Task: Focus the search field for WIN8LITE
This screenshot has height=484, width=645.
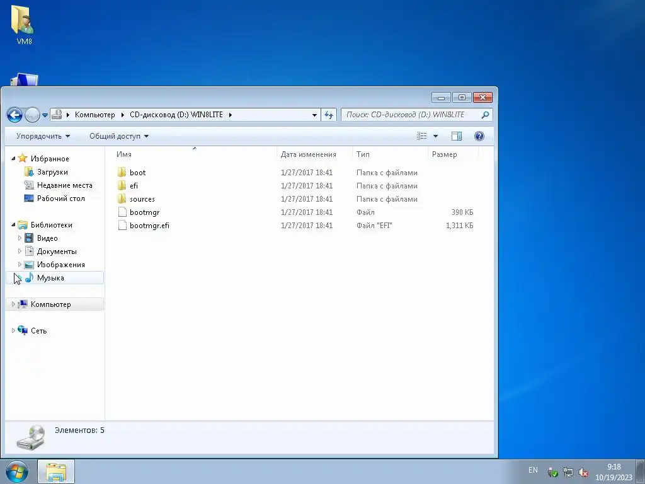Action: [x=412, y=115]
